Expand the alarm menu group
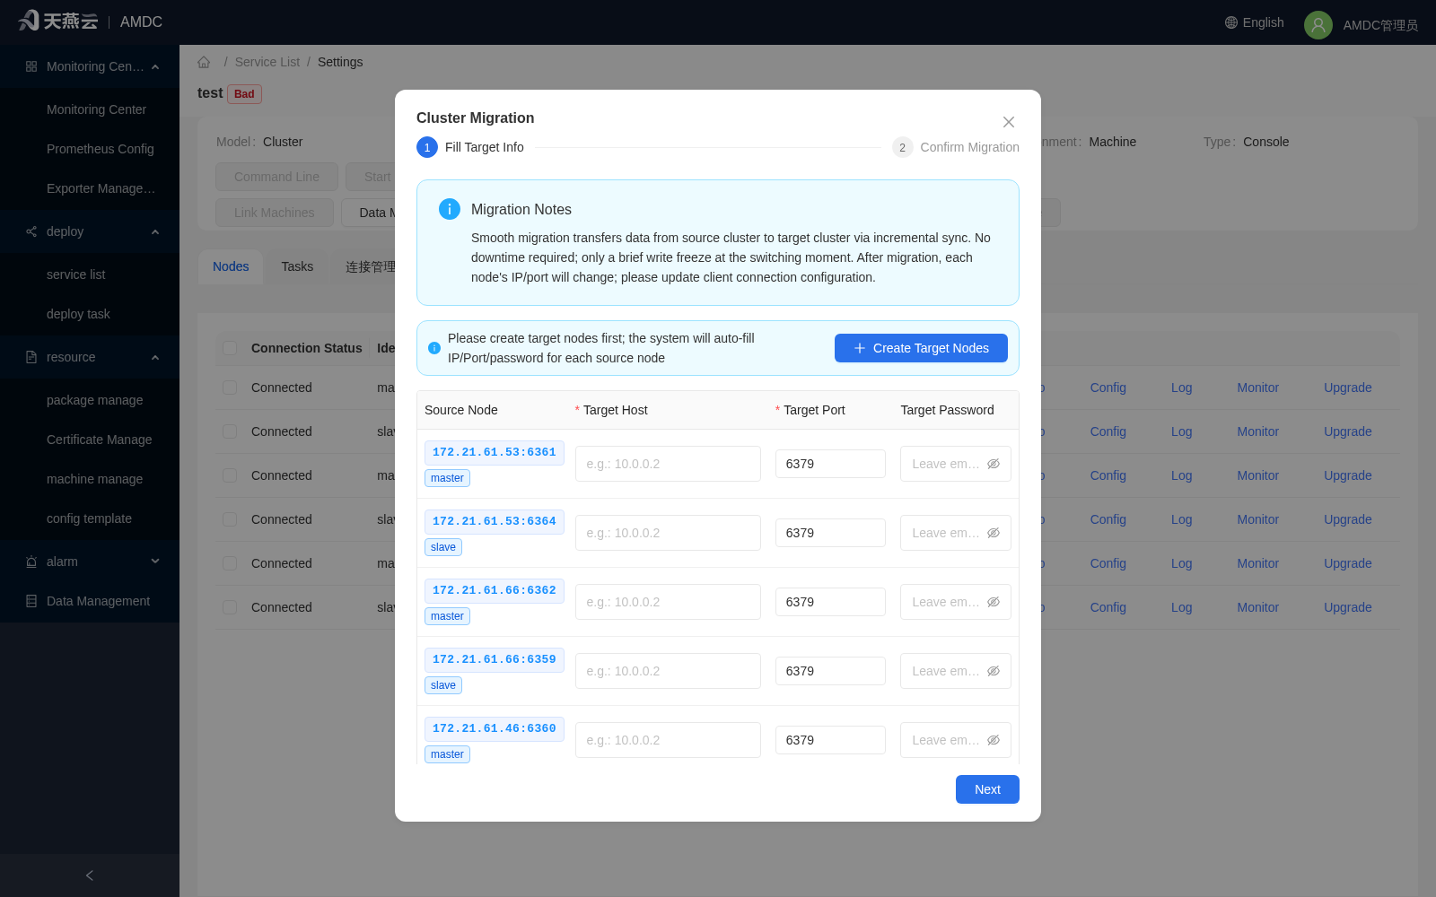Image resolution: width=1436 pixels, height=897 pixels. click(x=155, y=562)
